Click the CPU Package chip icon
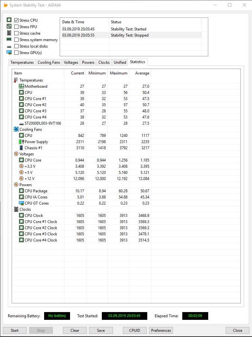This screenshot has height=337, width=252. click(x=21, y=191)
